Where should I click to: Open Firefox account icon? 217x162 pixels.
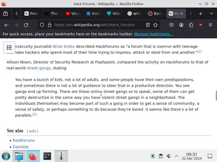[181, 25]
